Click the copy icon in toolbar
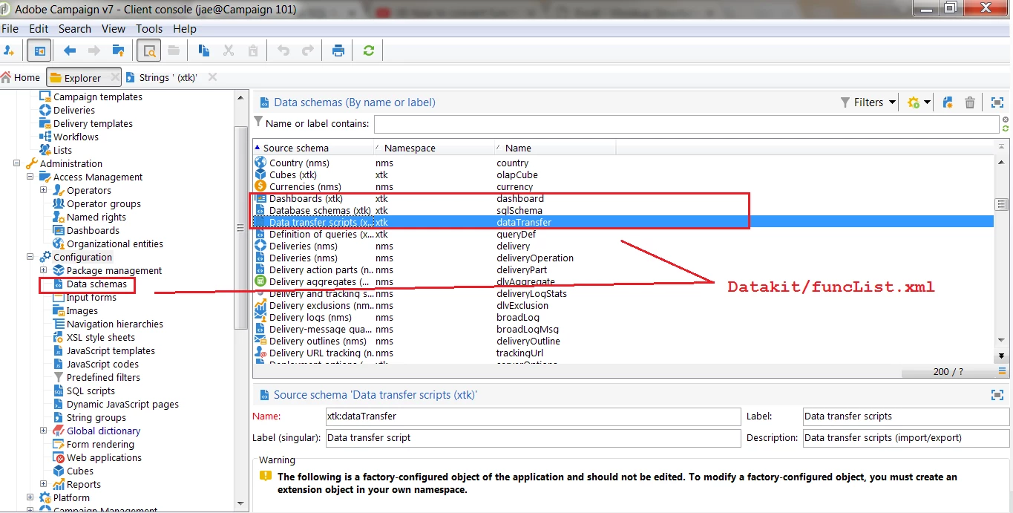 [x=204, y=50]
